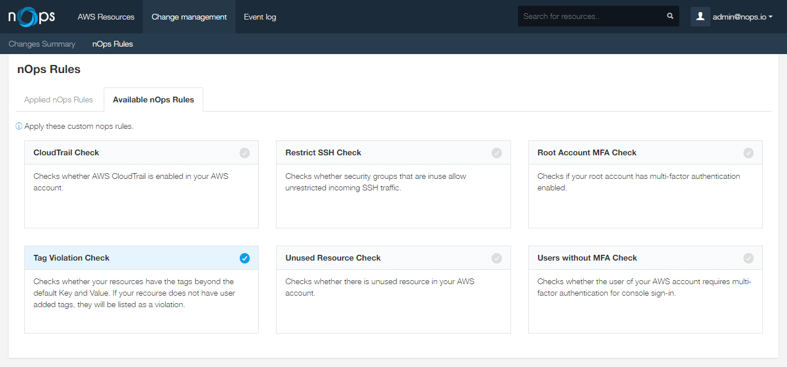This screenshot has width=787, height=367.
Task: Toggle the CloudTrail Check checkmark
Action: coord(245,153)
